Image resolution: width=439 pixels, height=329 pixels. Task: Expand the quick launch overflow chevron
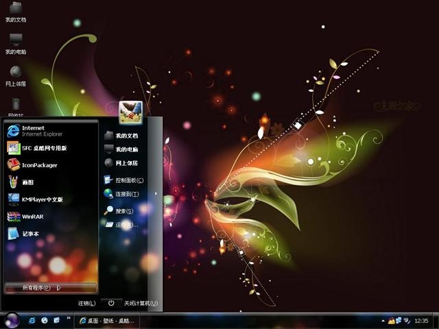coord(69,318)
